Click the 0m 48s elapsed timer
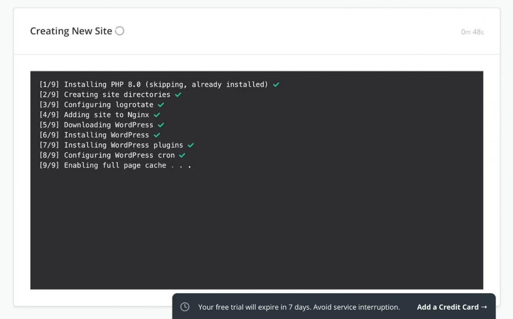The image size is (513, 319). point(472,32)
